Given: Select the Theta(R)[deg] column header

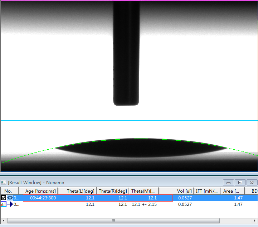Looking at the screenshot, I should pos(112,191).
